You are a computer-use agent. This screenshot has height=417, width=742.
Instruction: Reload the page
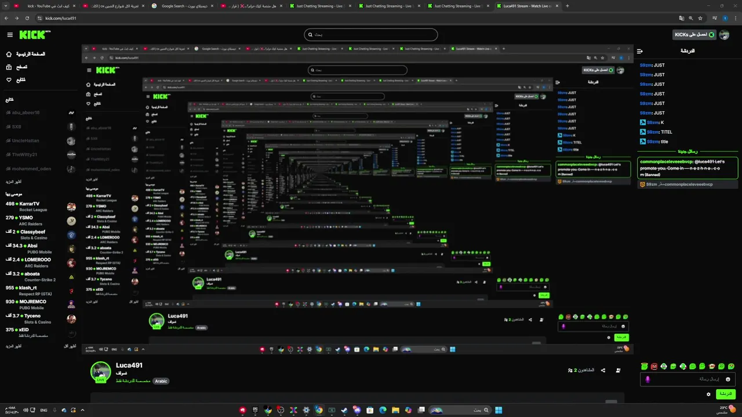pos(28,18)
